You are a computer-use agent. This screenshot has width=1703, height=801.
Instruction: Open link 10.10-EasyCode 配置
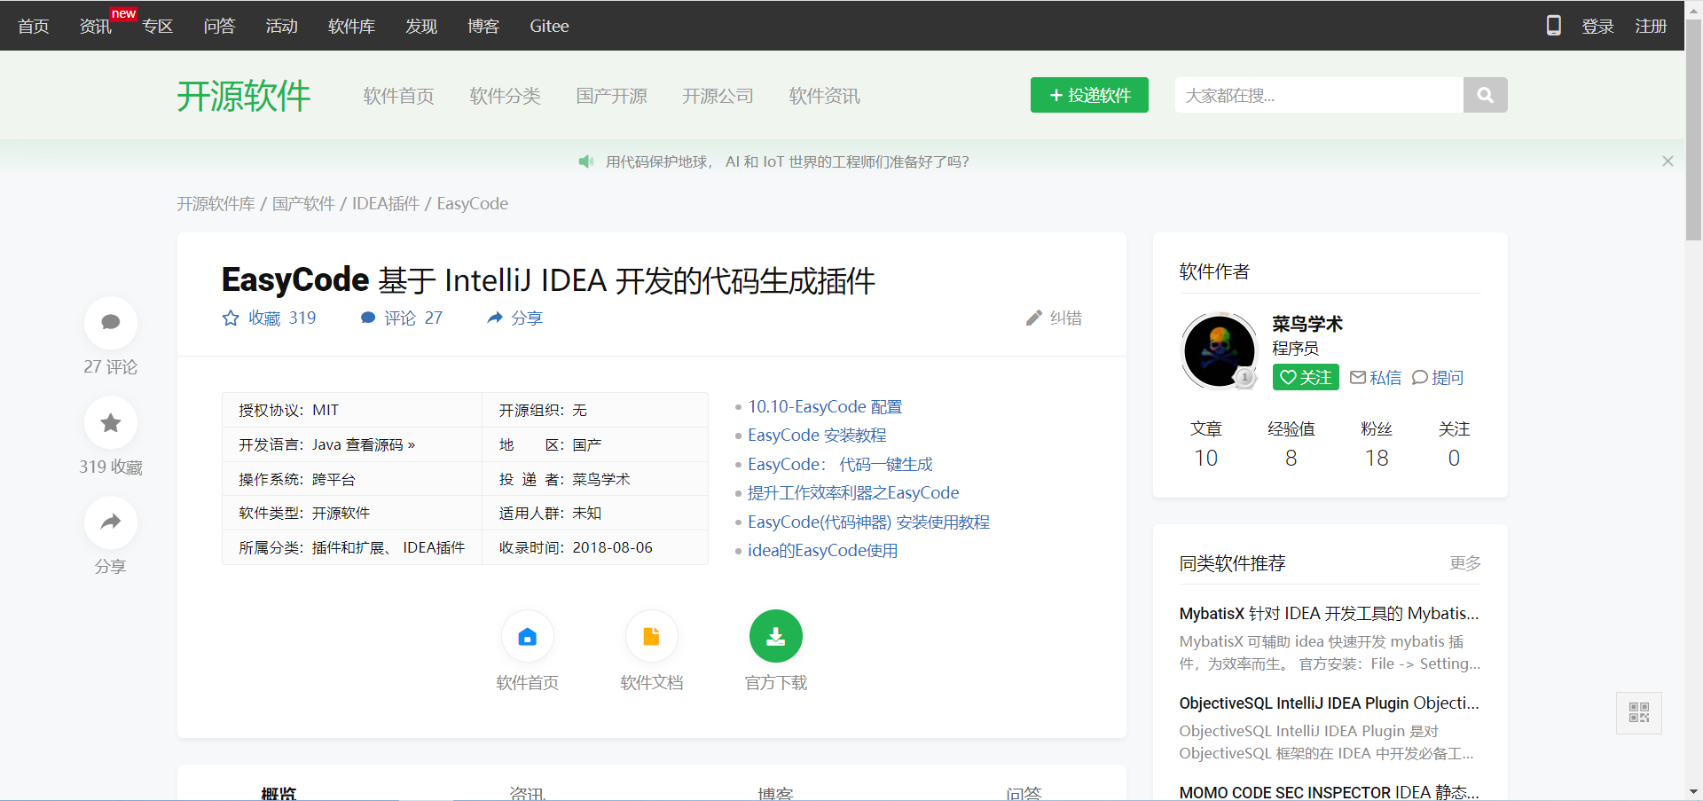click(x=825, y=406)
